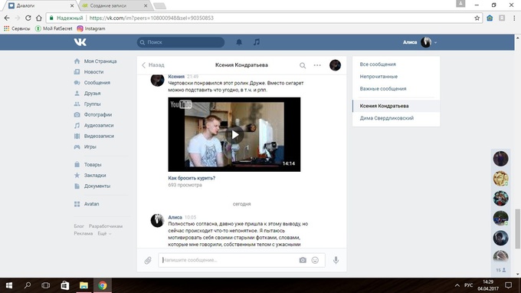521x293 pixels.
Task: Close the Создание записи browser tab
Action: click(x=146, y=5)
